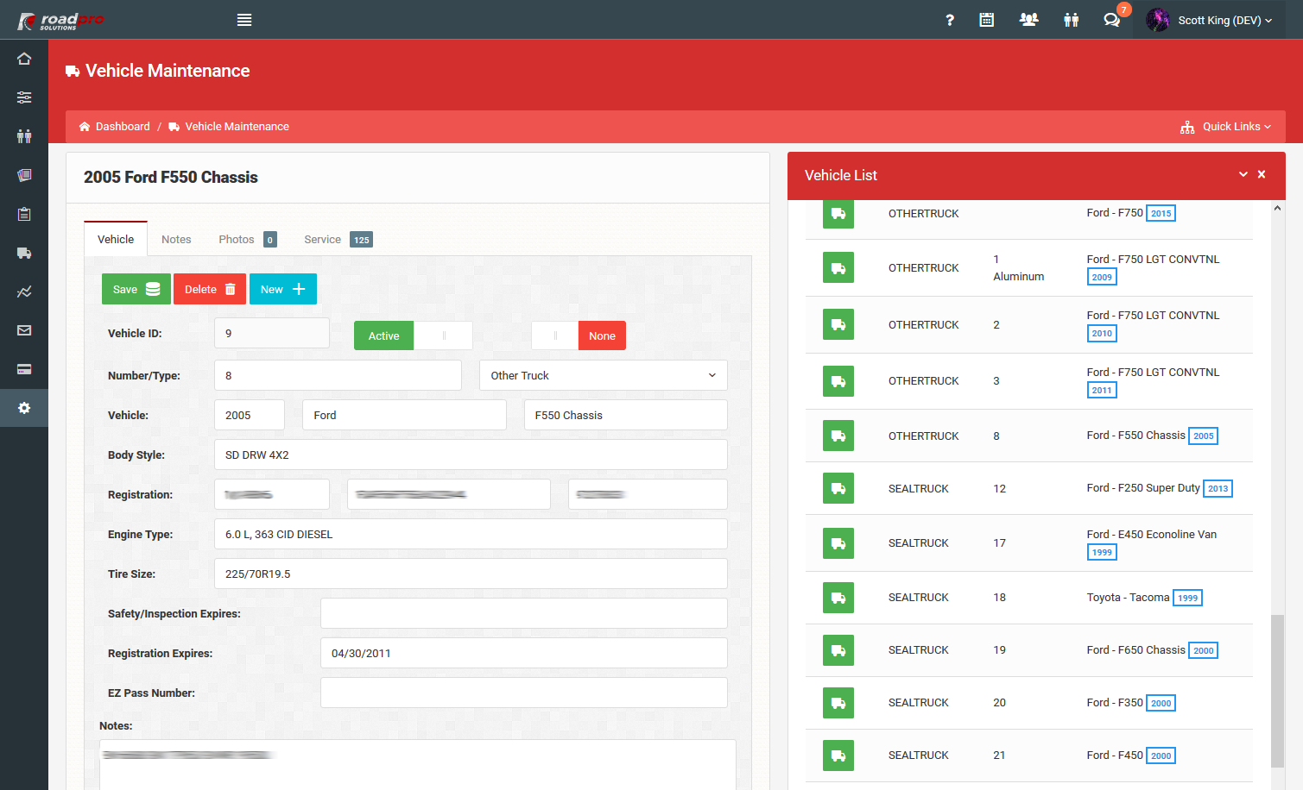This screenshot has height=790, width=1303.
Task: Open sliders settings icon in sidebar
Action: coord(24,97)
